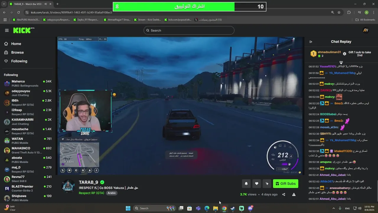The height and width of the screenshot is (213, 378).
Task: Click the Kick search field
Action: (x=189, y=30)
